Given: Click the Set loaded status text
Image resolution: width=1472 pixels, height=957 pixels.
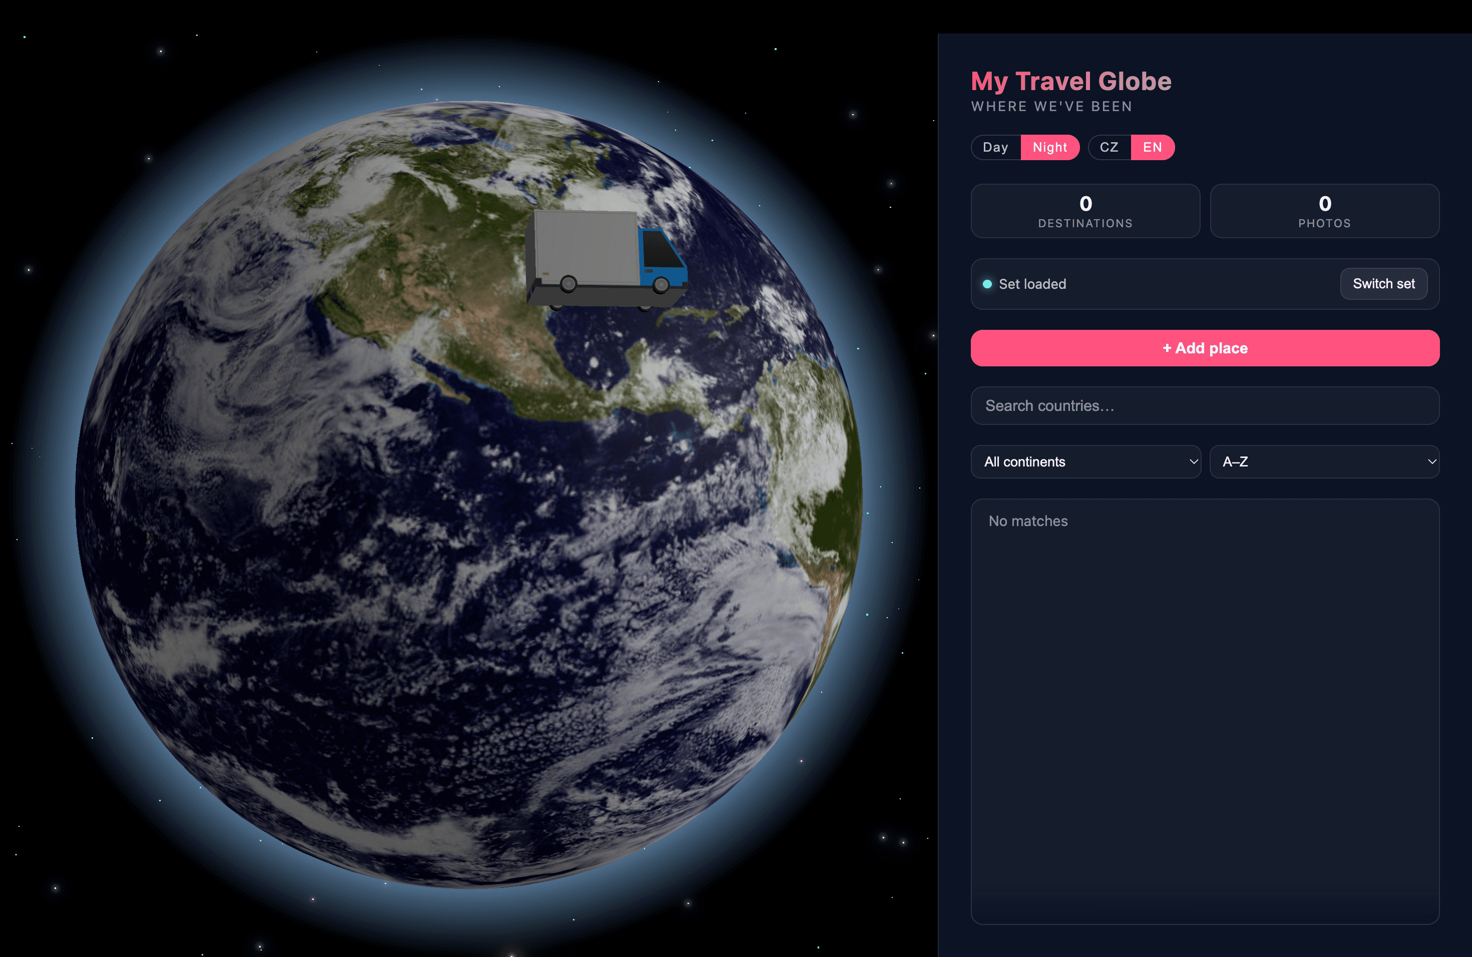Looking at the screenshot, I should point(1032,284).
